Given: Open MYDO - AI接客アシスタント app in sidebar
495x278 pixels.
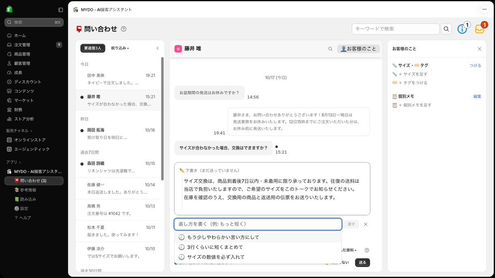Looking at the screenshot, I should (x=34, y=171).
